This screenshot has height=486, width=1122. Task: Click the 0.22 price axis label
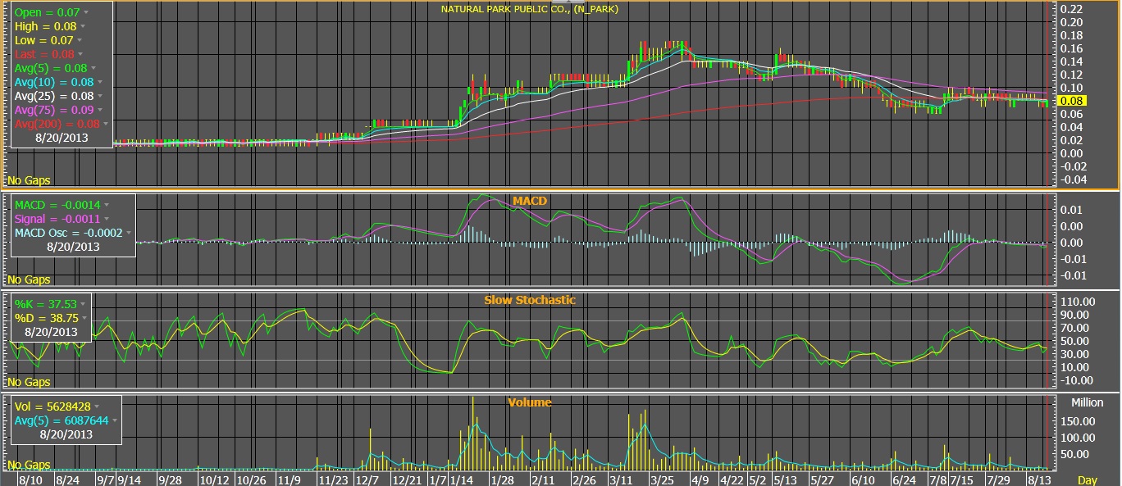(x=1071, y=9)
